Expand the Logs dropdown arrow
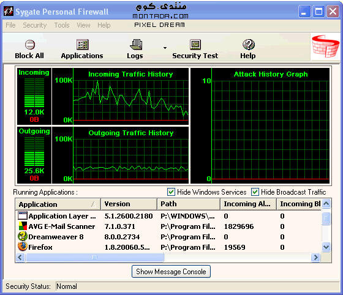The image size is (343, 295). click(x=165, y=48)
